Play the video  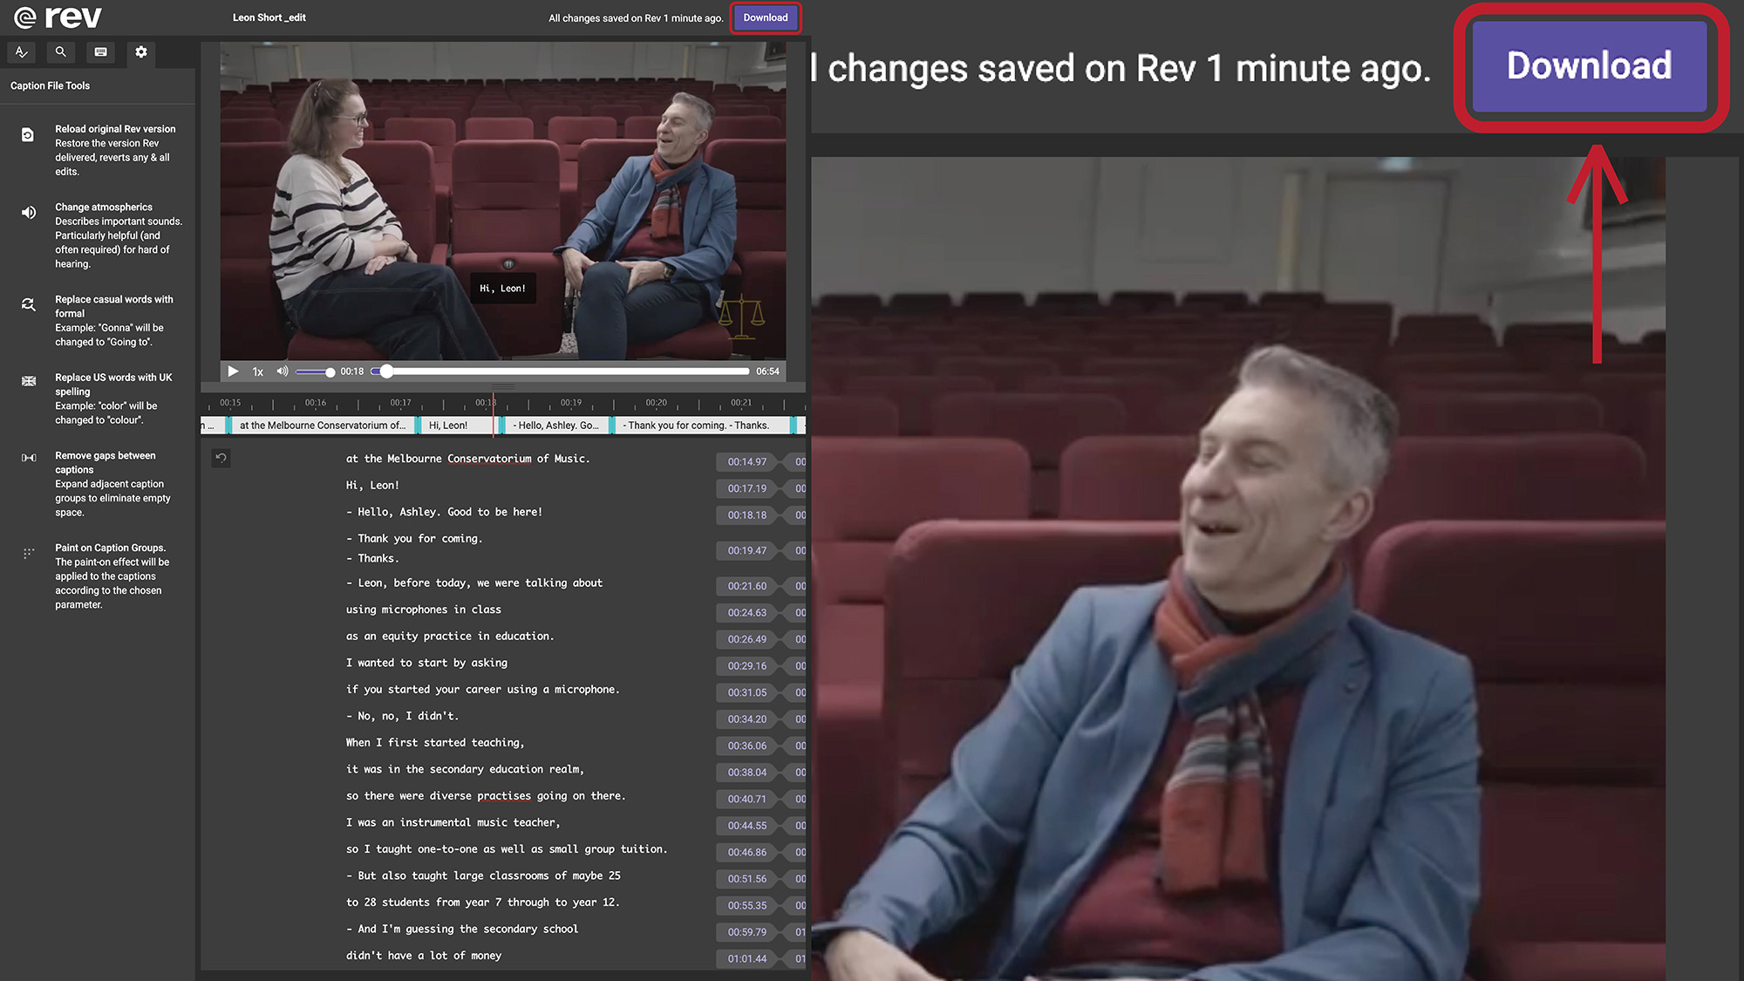[x=233, y=371]
